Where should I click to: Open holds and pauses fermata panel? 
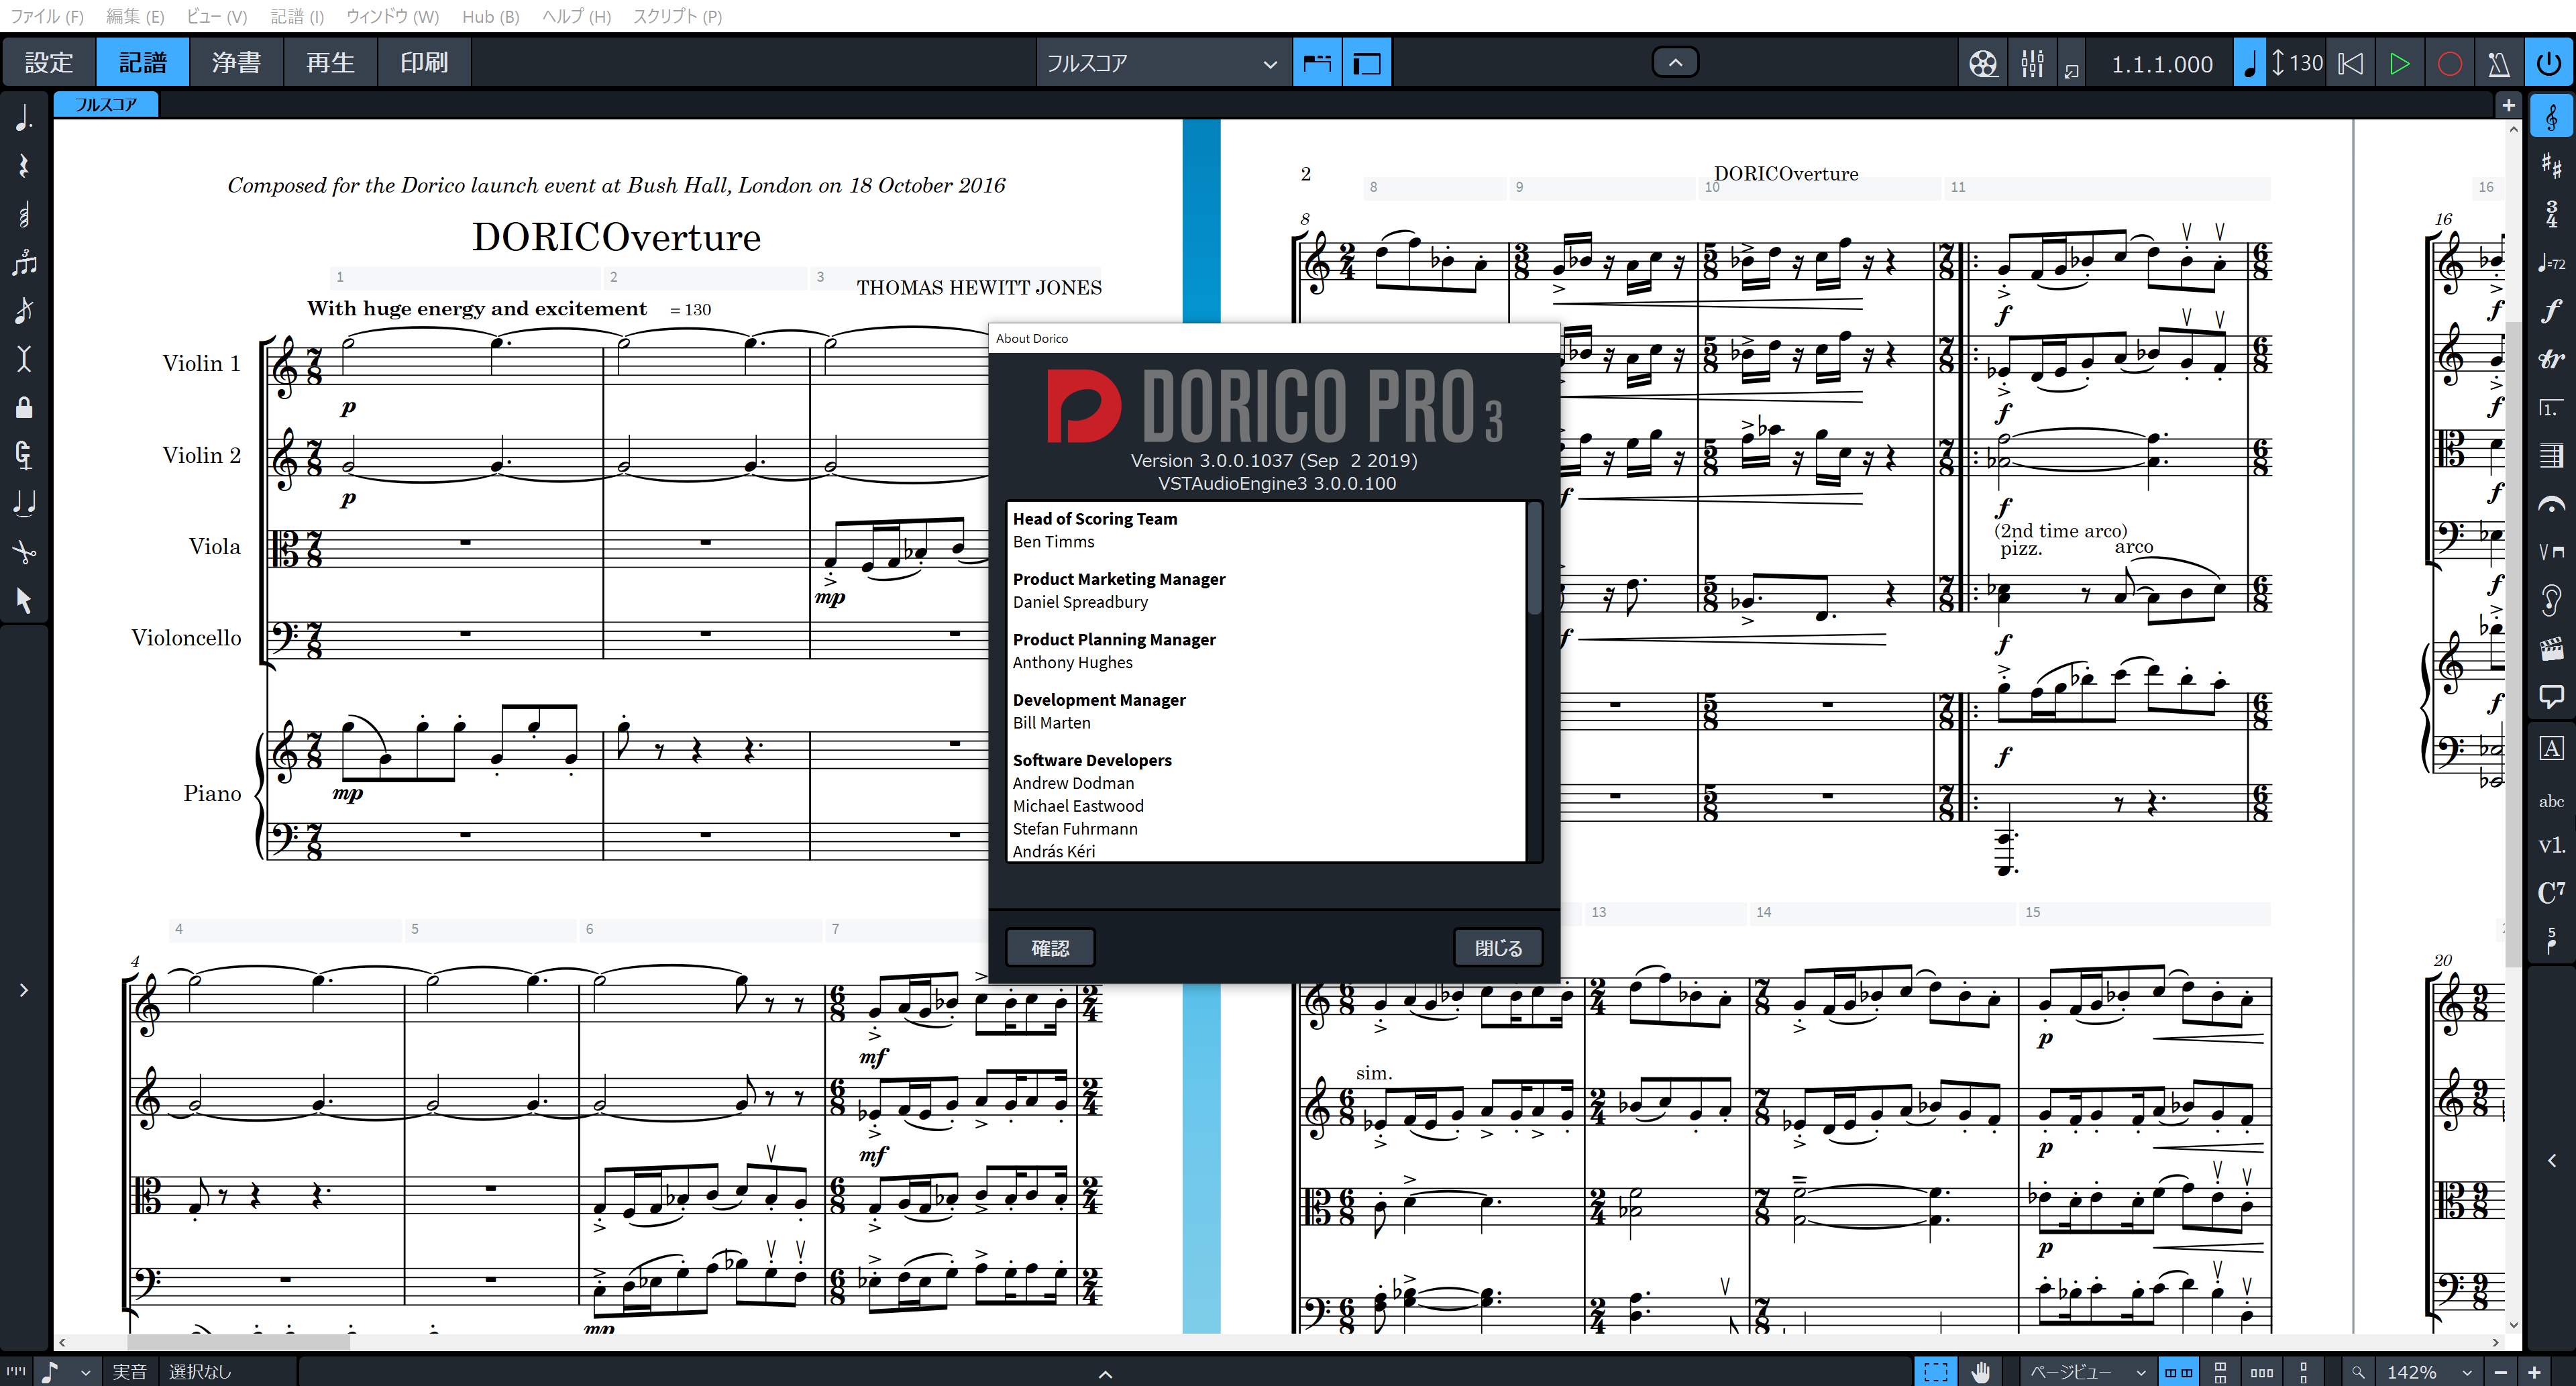(2551, 505)
